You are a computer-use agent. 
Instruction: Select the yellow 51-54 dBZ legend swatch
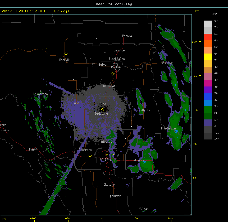point(208,57)
